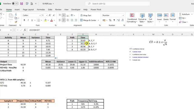Image resolution: width=194 pixels, height=109 pixels.
Task: Click Bottom Align icon
Action: 68,15
